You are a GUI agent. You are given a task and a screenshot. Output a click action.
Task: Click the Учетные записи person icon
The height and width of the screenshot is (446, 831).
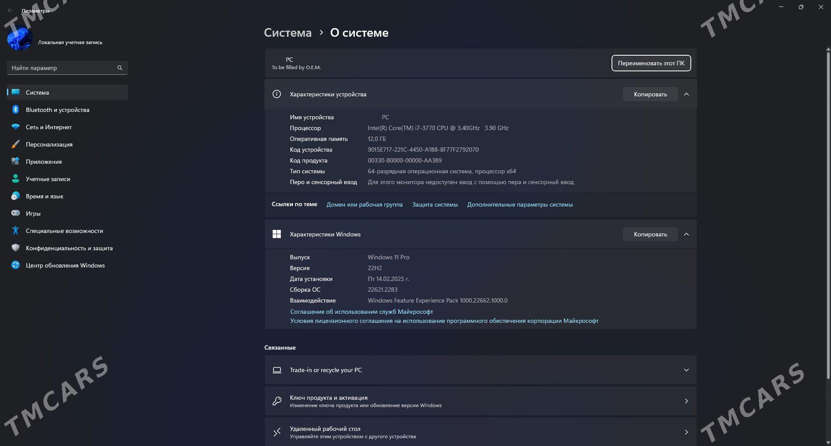(16, 178)
